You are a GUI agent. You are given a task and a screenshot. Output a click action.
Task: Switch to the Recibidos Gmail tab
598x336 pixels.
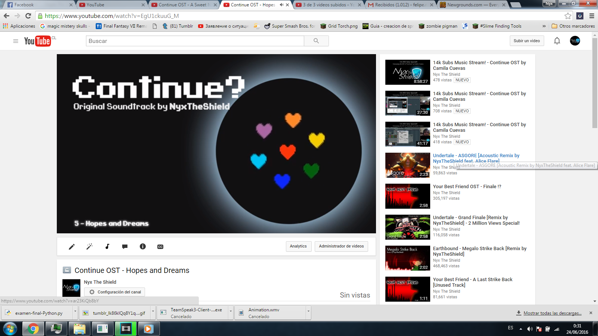(x=400, y=5)
